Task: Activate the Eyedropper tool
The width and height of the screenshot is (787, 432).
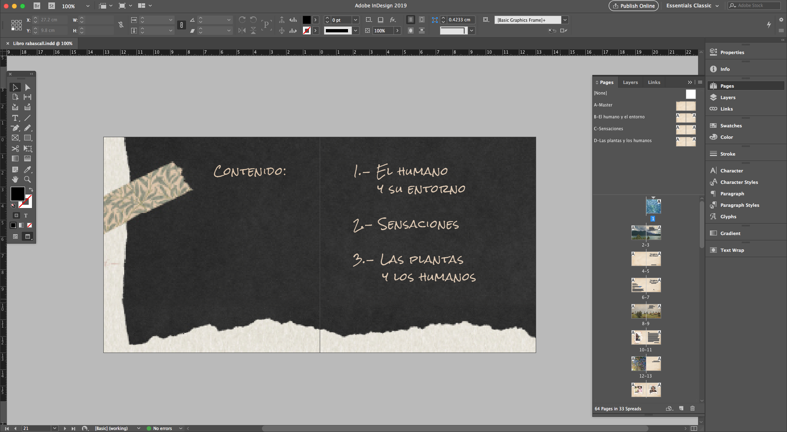Action: click(x=27, y=170)
